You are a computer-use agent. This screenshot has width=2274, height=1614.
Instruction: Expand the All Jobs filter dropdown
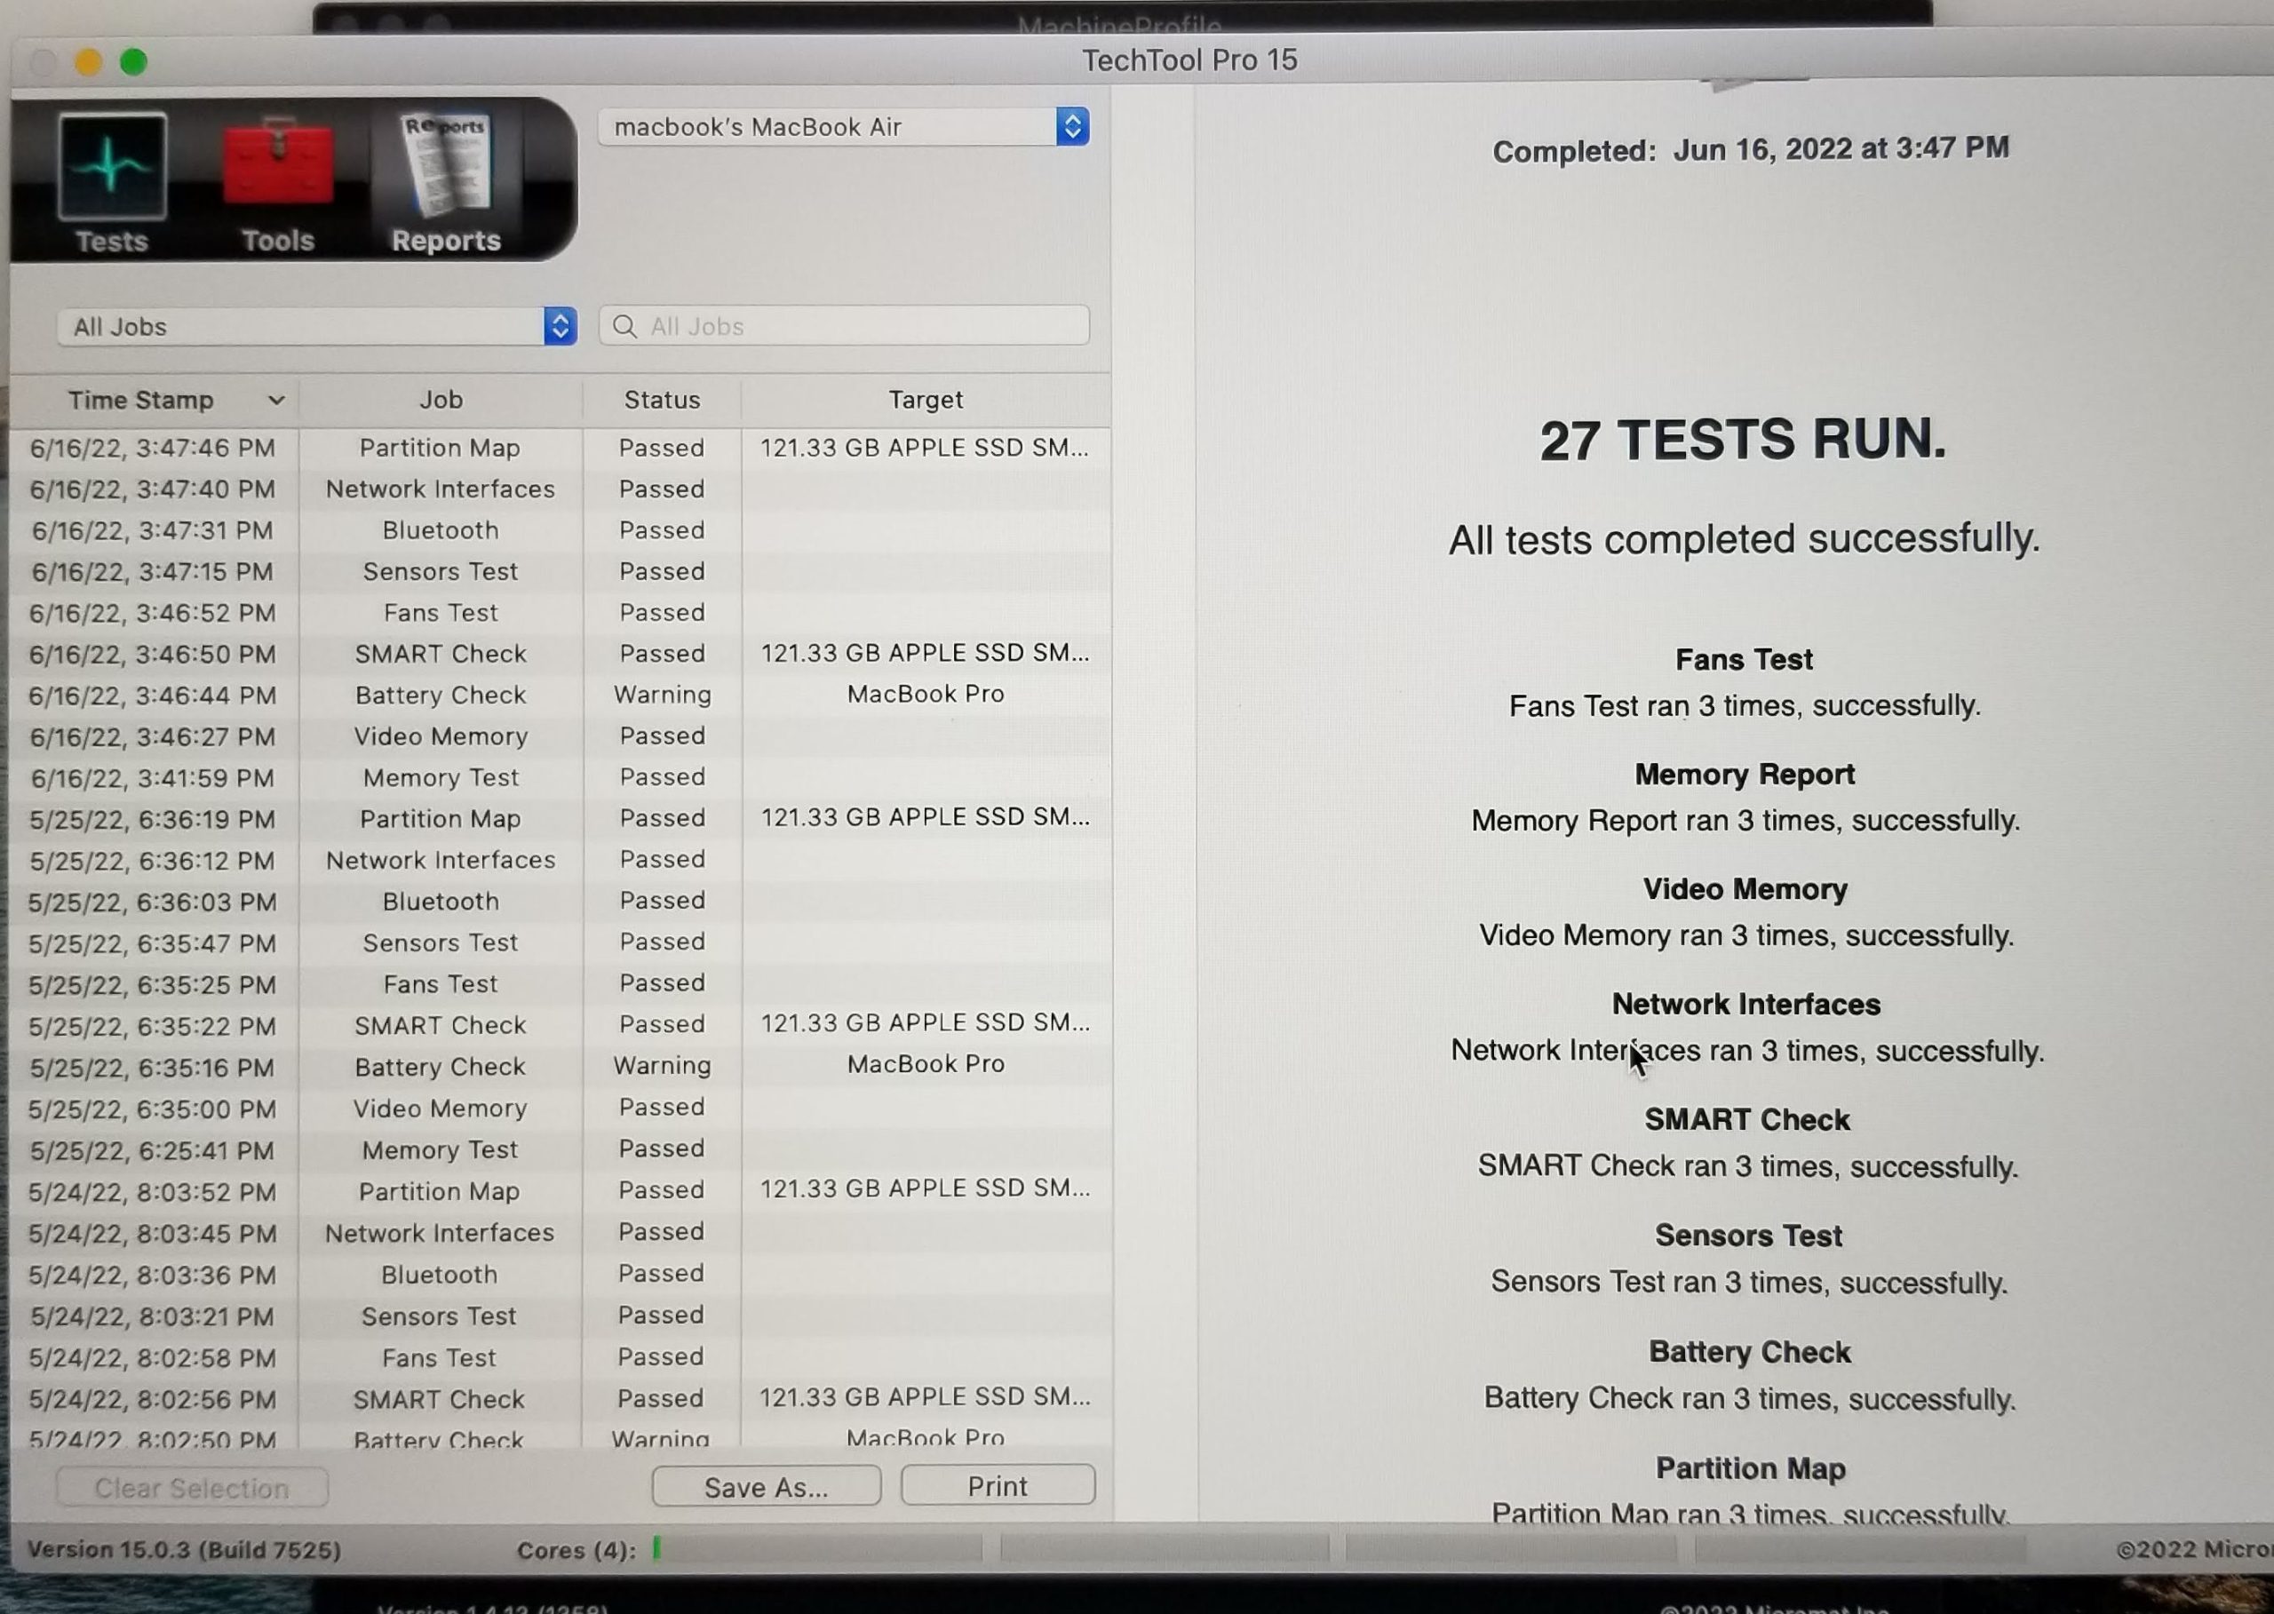pos(317,327)
